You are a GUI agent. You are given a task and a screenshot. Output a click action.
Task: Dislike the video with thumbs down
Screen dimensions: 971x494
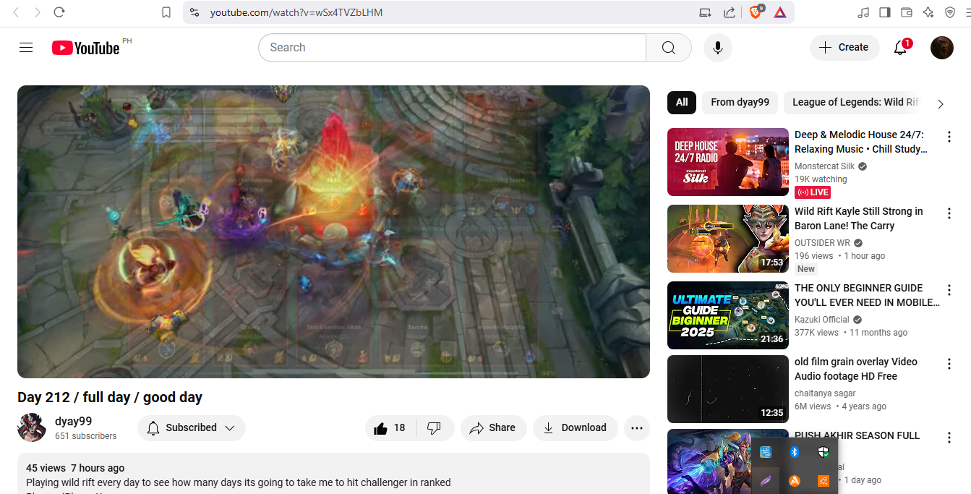point(435,428)
